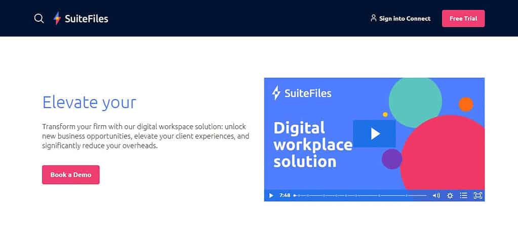Click small play icon in video control bar
The height and width of the screenshot is (241, 518).
tap(271, 196)
